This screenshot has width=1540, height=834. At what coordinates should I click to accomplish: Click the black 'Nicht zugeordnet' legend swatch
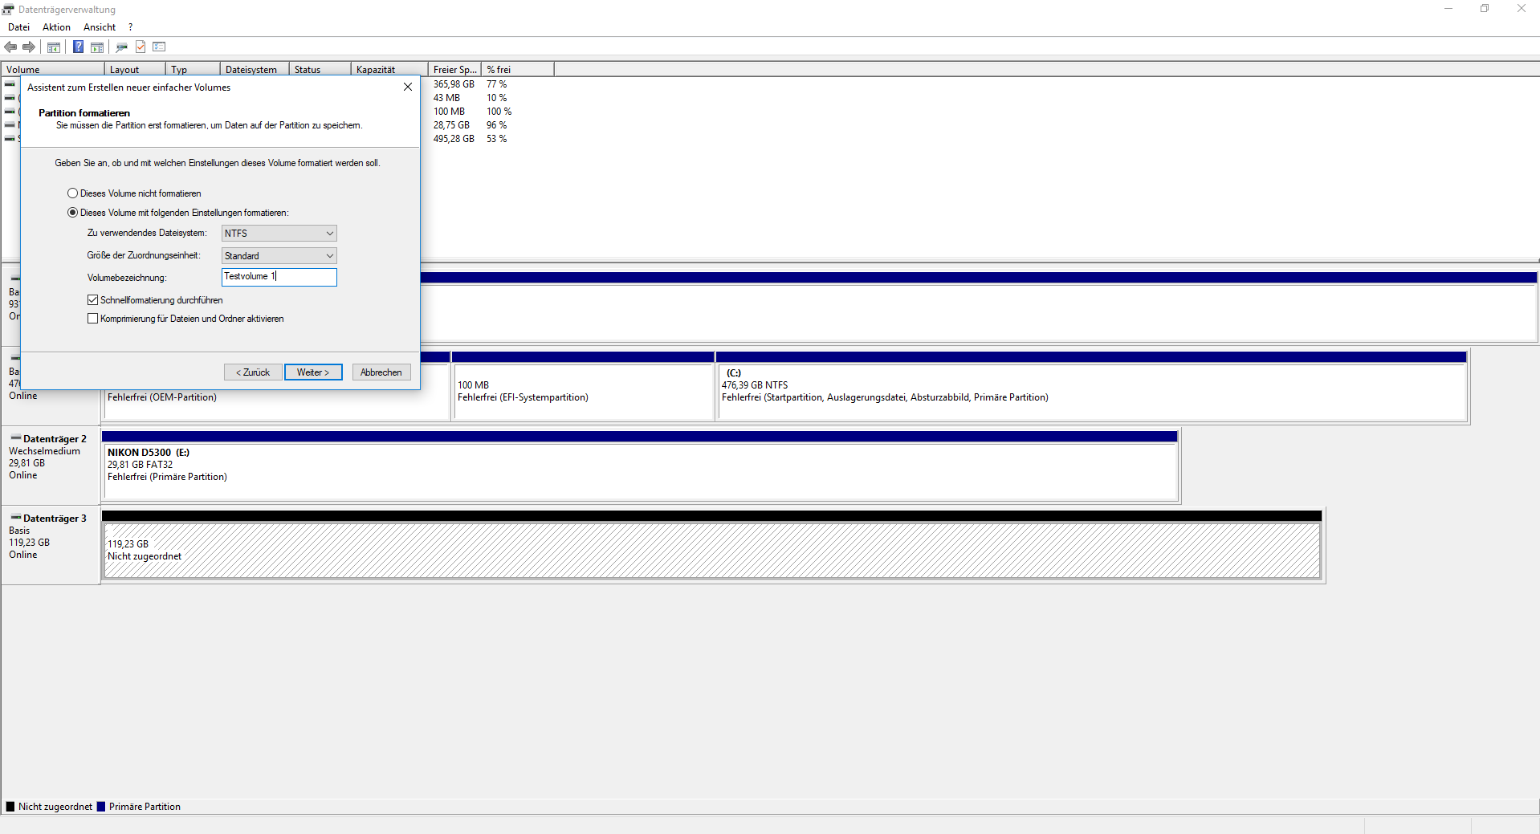click(10, 807)
